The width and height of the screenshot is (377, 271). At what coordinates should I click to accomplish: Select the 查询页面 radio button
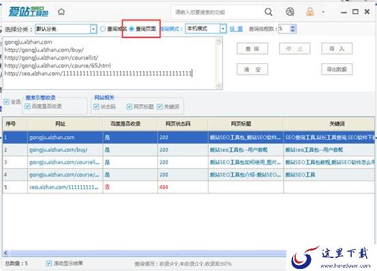(x=132, y=29)
